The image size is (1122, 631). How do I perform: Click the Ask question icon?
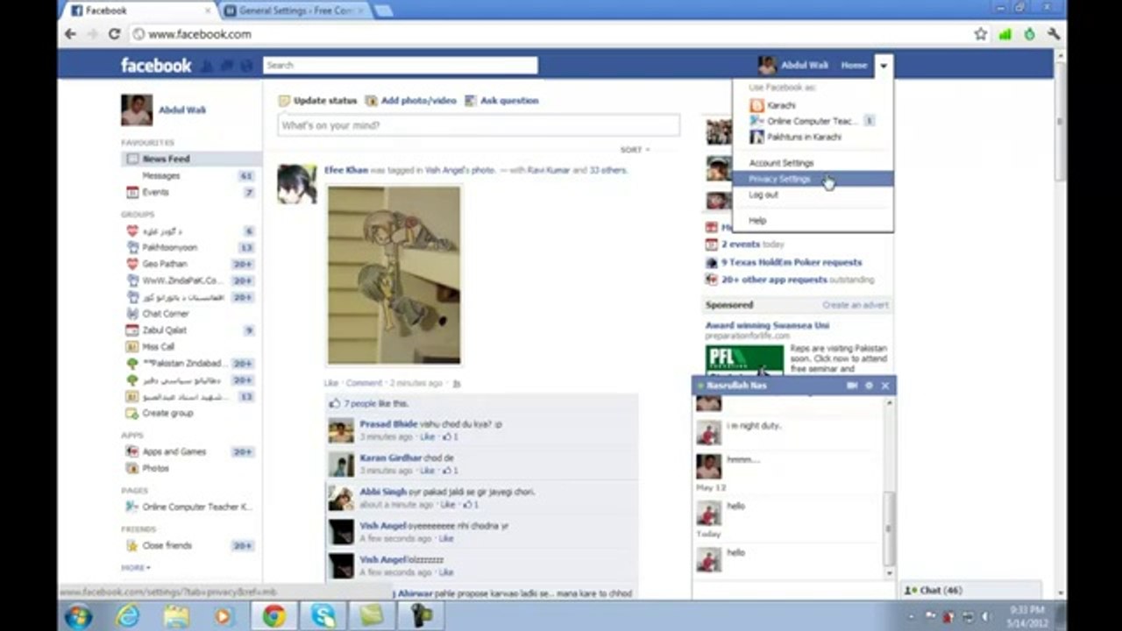(471, 101)
